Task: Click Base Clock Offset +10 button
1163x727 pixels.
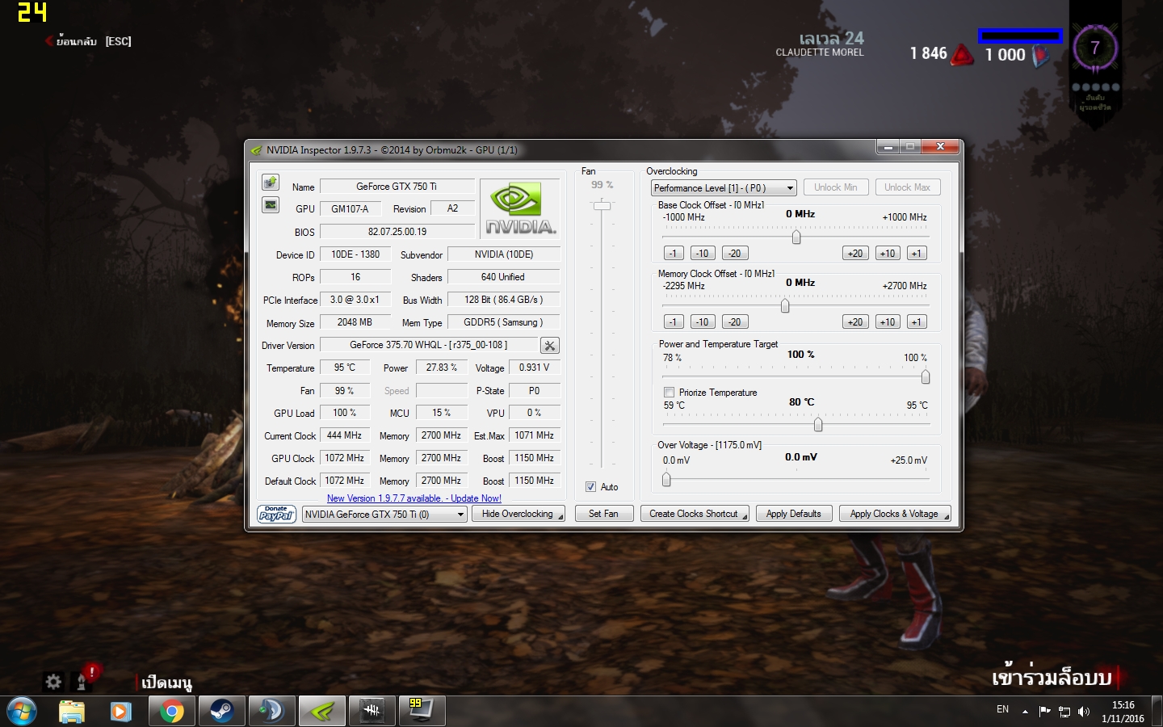Action: 888,253
